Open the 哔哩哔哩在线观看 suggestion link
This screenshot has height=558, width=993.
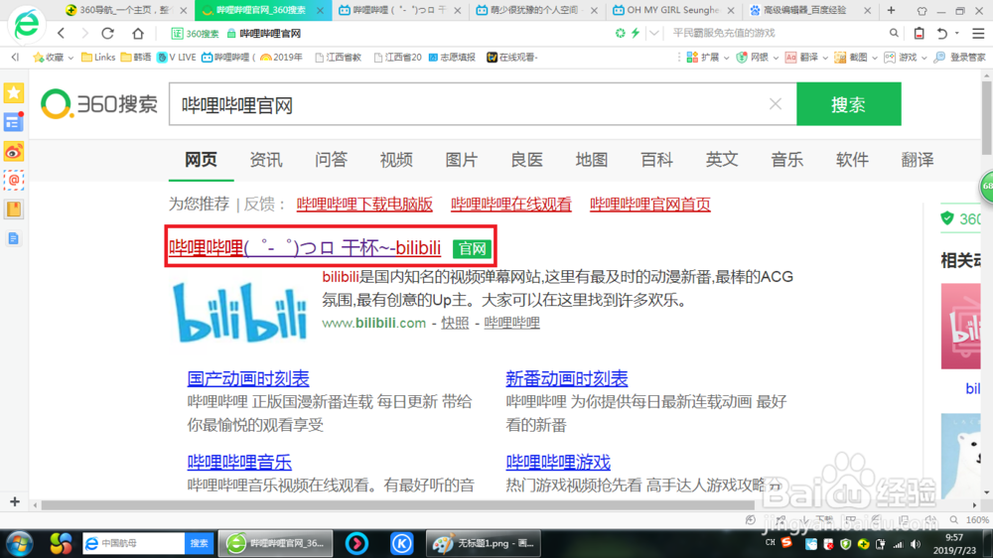click(511, 204)
